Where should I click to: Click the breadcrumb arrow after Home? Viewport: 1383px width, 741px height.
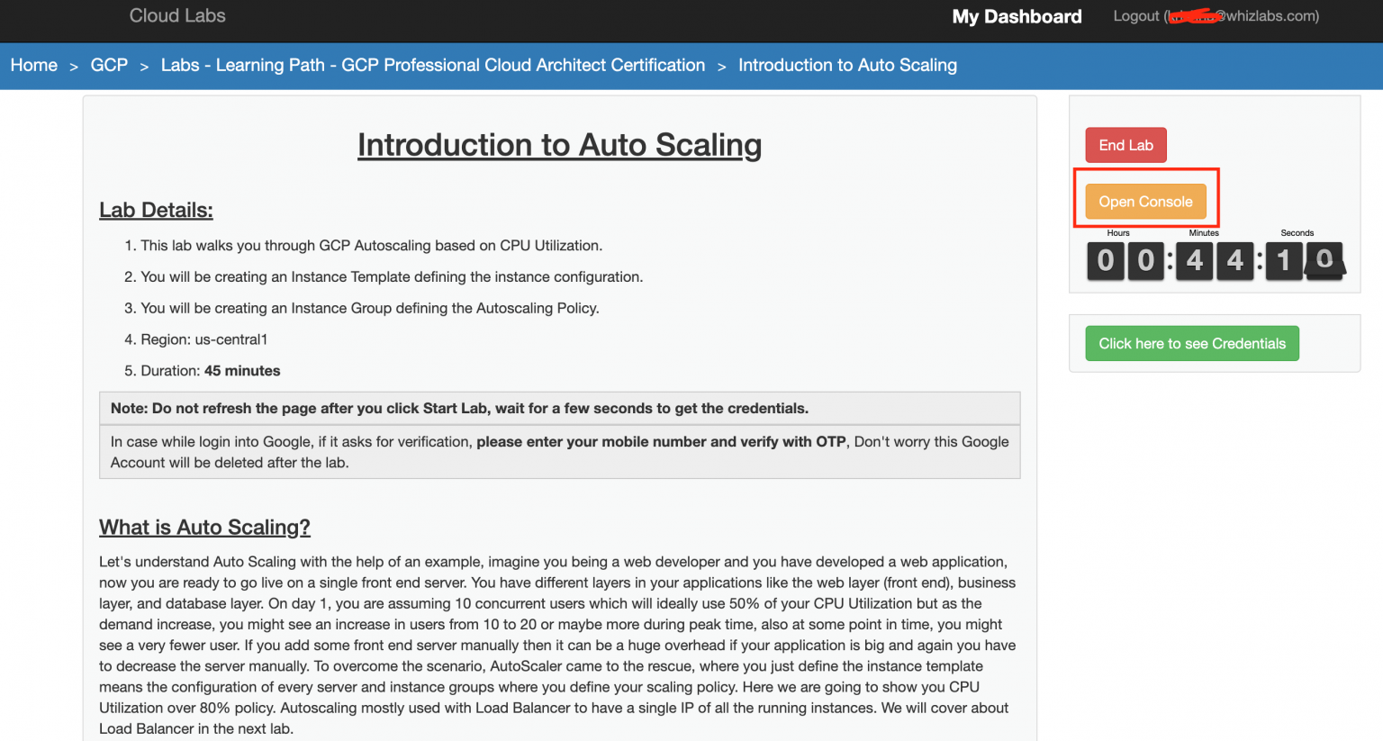point(74,67)
